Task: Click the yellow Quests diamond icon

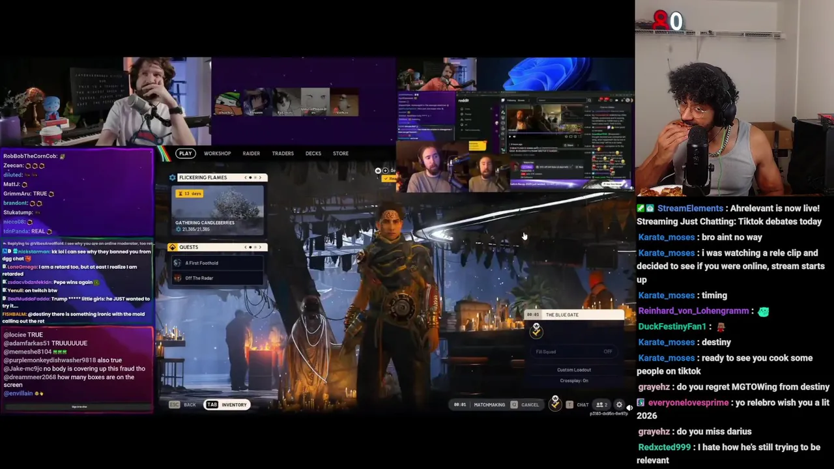Action: click(x=173, y=247)
